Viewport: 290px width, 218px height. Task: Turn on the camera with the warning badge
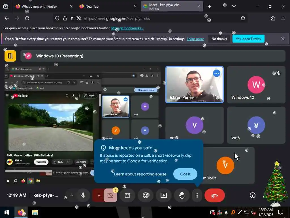(x=110, y=195)
